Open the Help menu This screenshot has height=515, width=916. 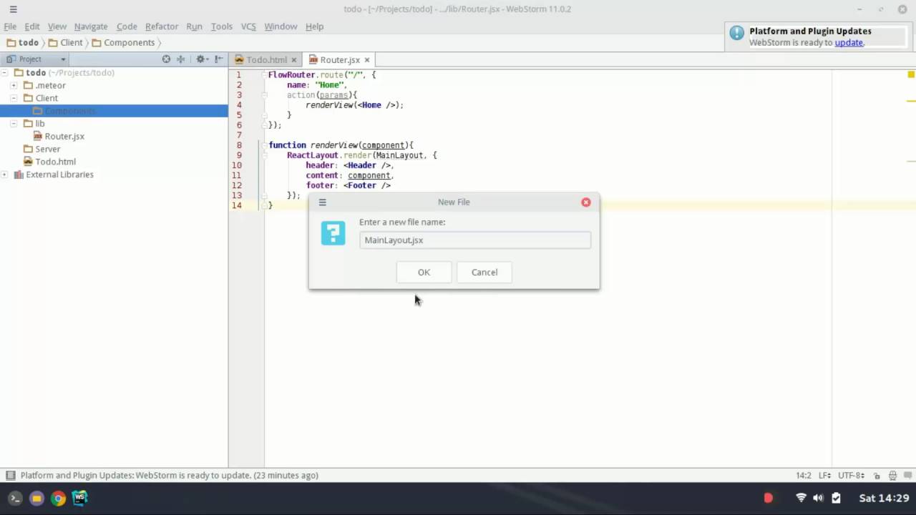(x=315, y=26)
